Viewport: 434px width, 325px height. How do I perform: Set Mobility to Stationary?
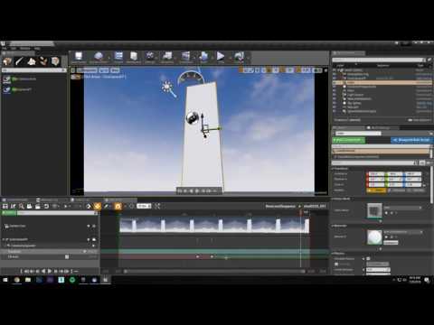tap(396, 190)
